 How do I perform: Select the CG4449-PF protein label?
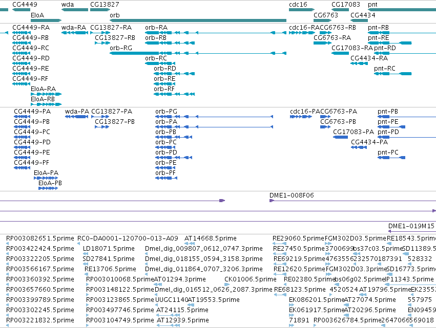pos(31,163)
